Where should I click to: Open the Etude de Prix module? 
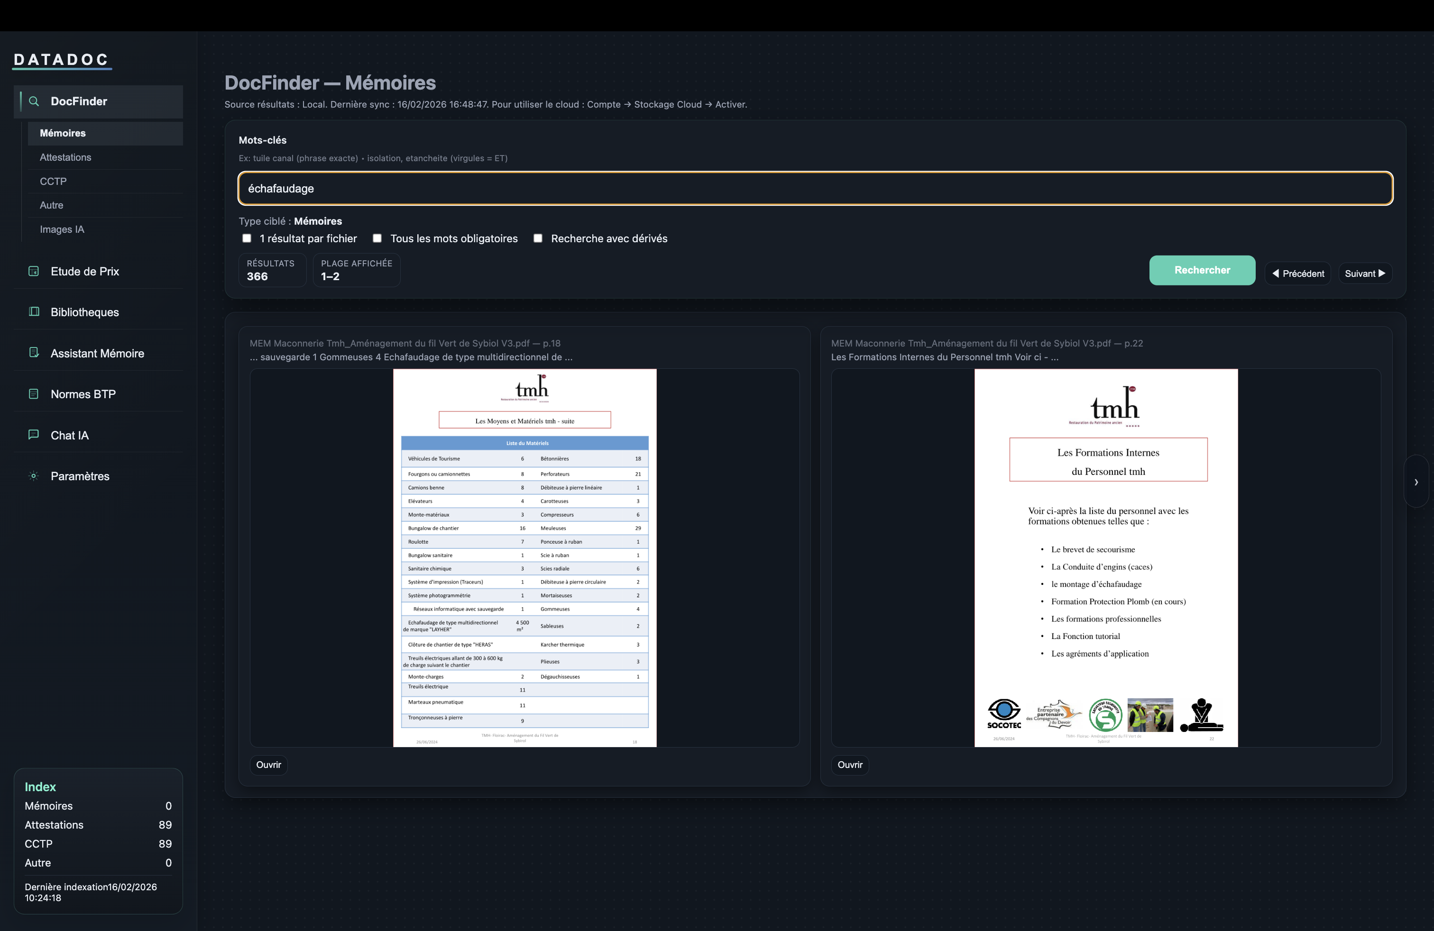pyautogui.click(x=85, y=271)
